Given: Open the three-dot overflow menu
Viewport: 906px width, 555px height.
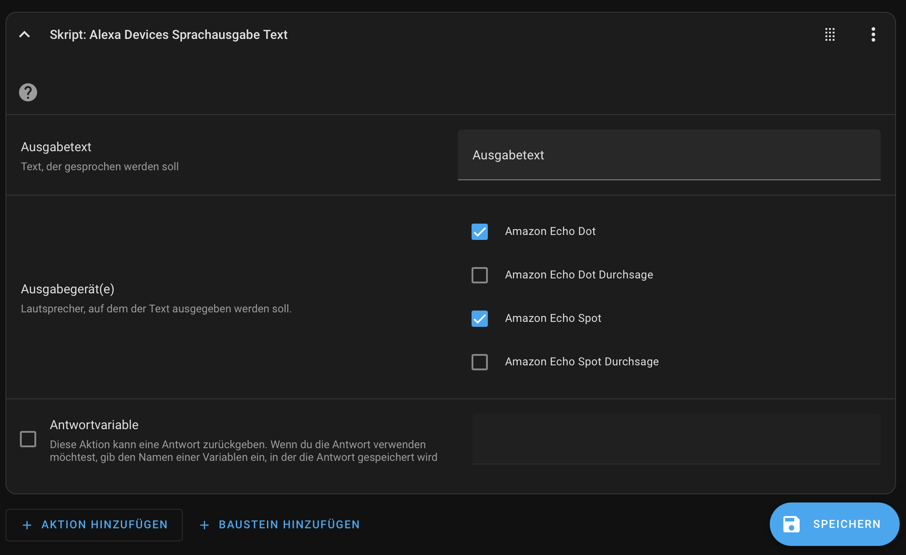Looking at the screenshot, I should [873, 34].
